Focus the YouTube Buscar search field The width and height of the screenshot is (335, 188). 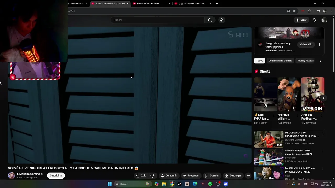coord(158,20)
